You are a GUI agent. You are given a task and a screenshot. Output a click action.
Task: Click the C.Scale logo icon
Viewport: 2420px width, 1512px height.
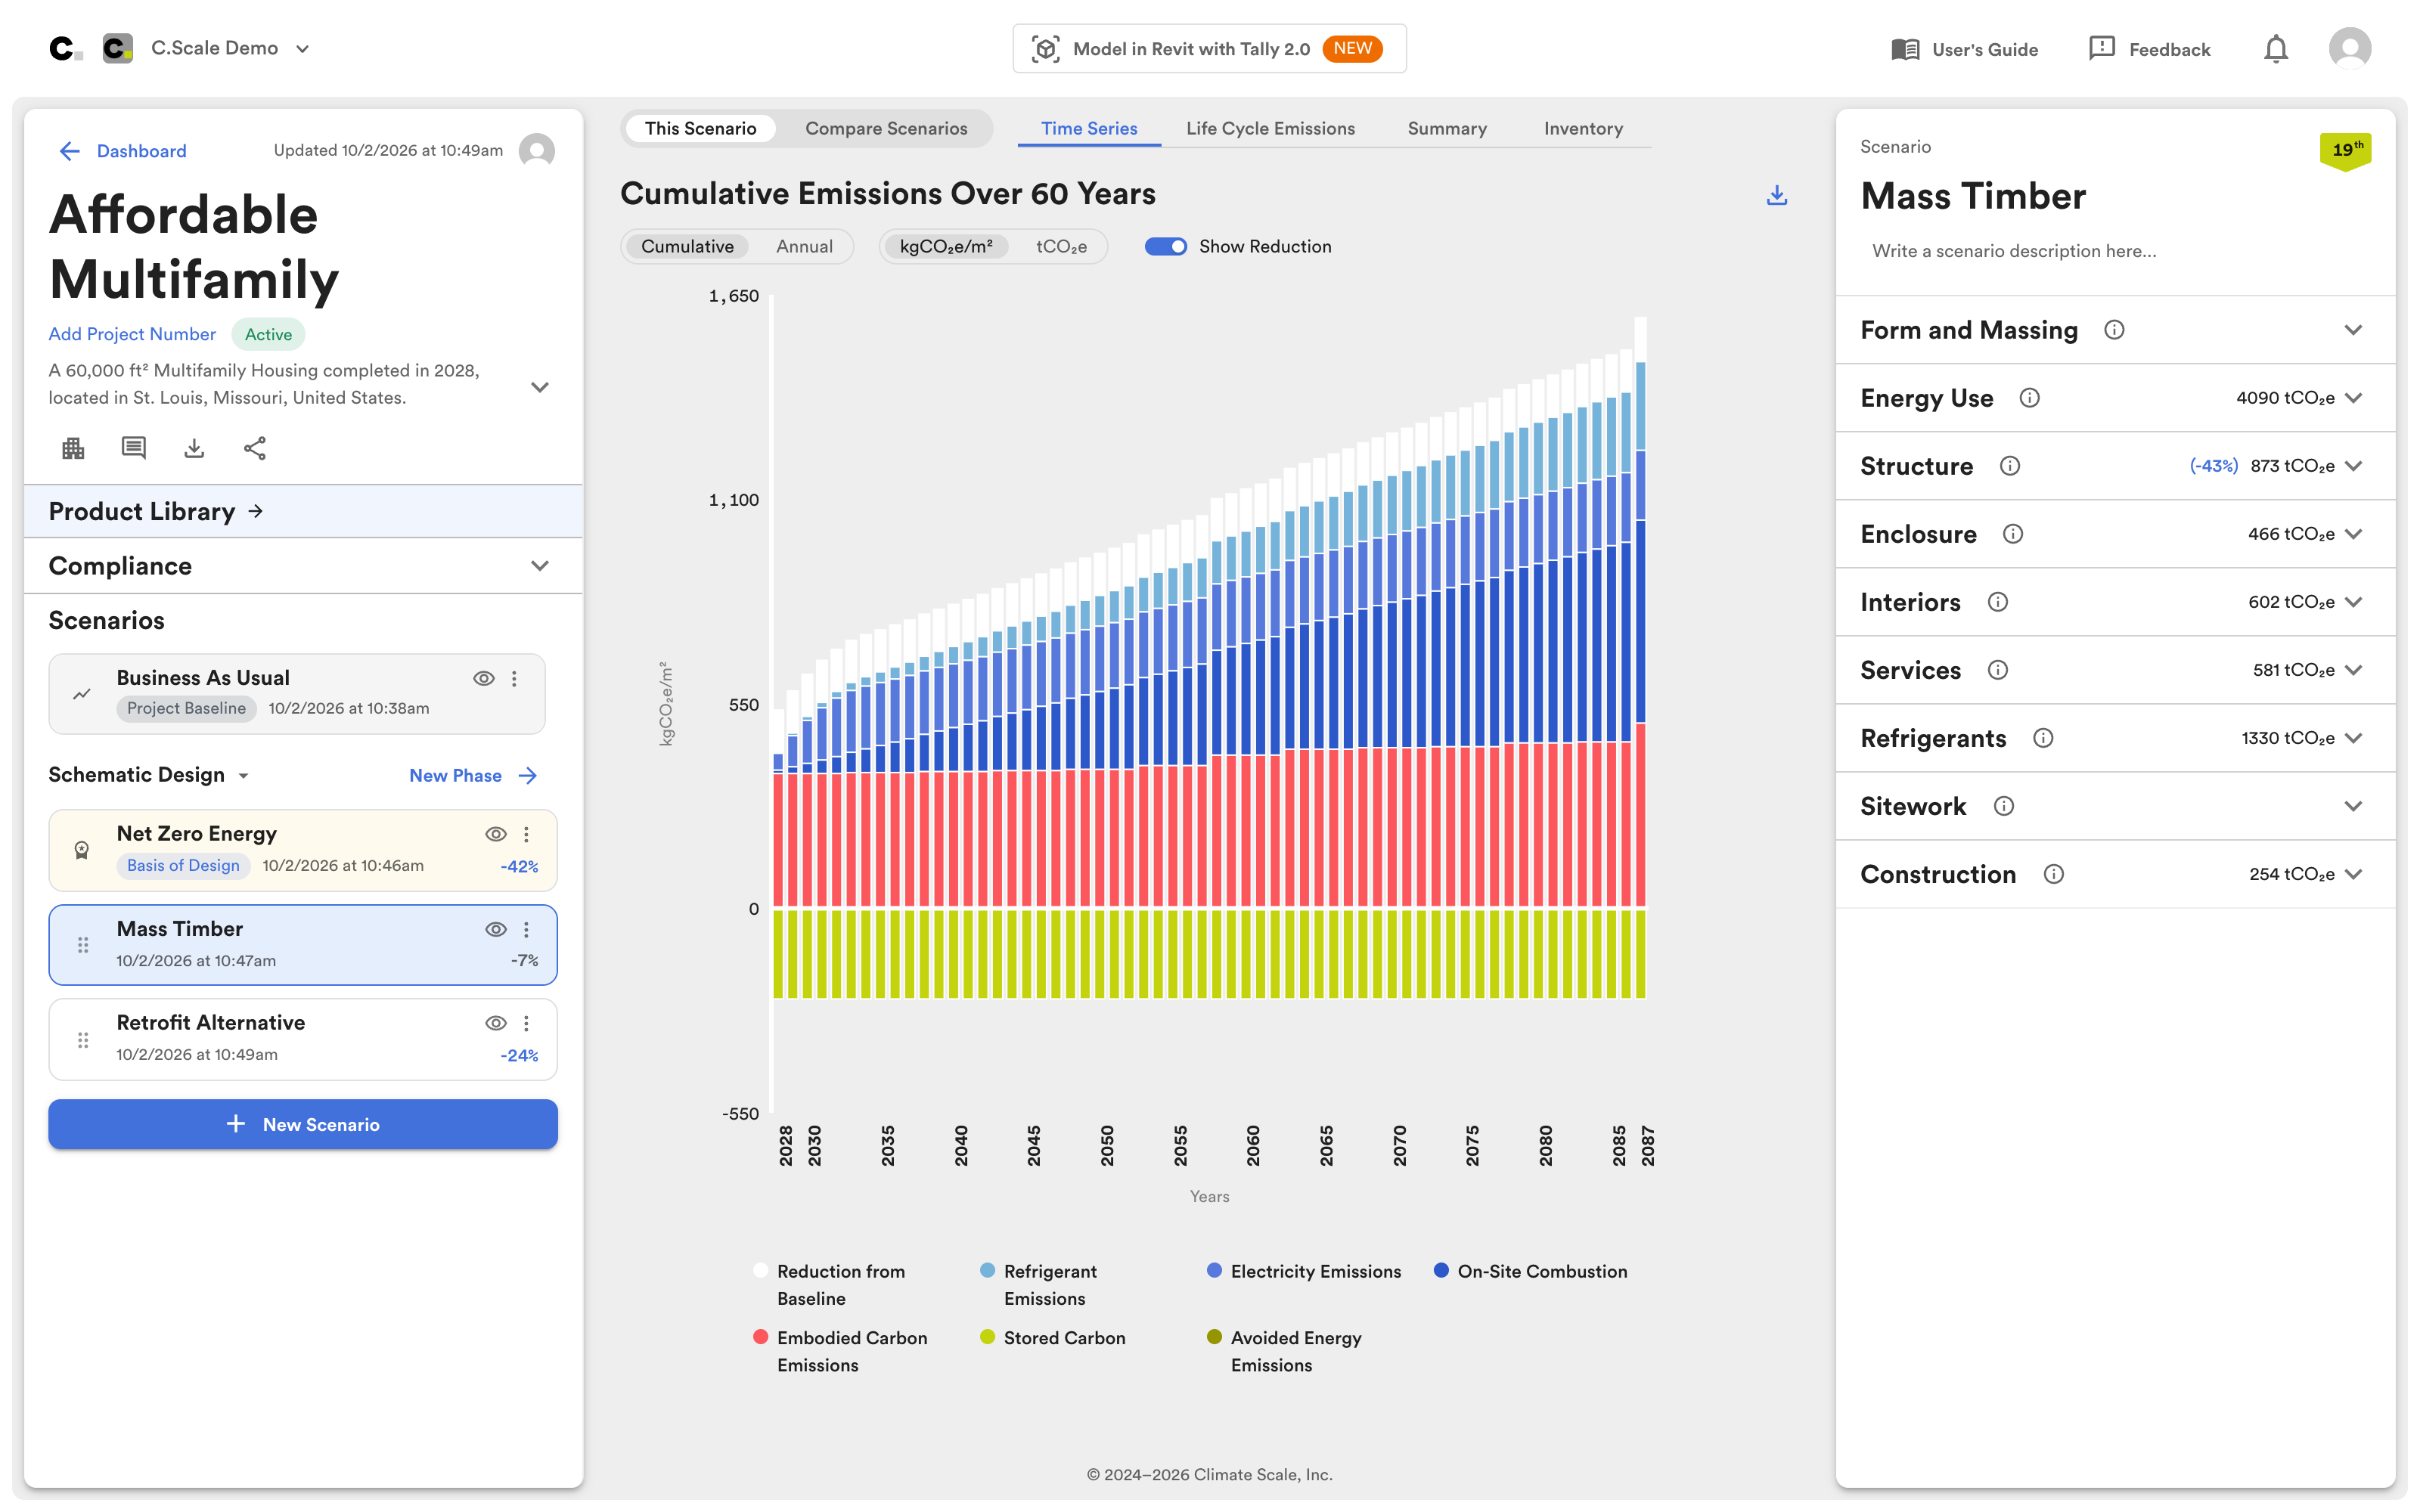point(66,48)
